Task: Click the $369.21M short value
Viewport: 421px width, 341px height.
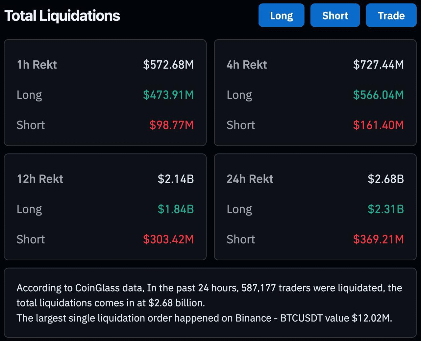Action: (x=378, y=240)
